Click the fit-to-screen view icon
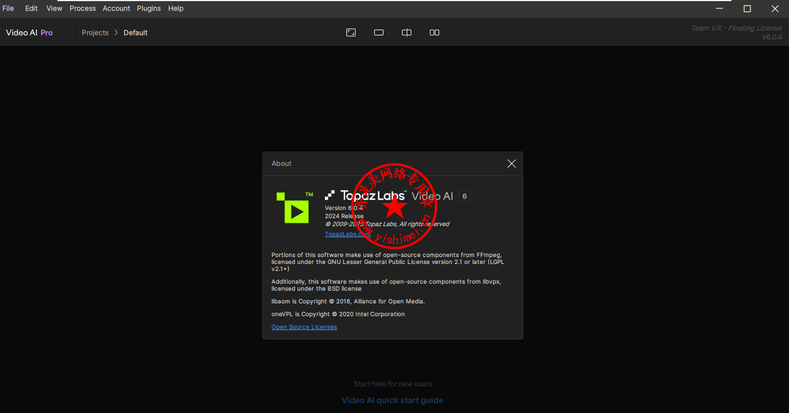The height and width of the screenshot is (413, 789). pos(351,32)
